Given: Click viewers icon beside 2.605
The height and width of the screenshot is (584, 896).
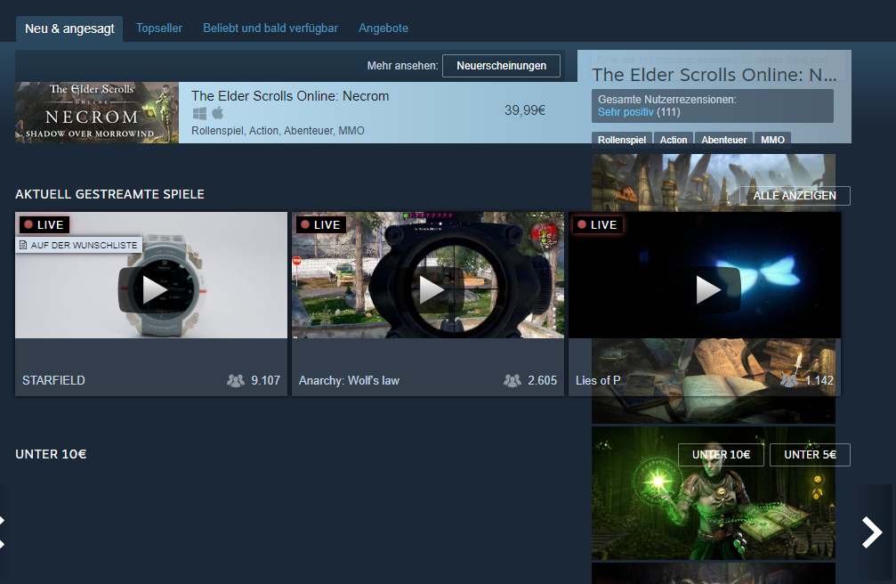Looking at the screenshot, I should coord(512,380).
